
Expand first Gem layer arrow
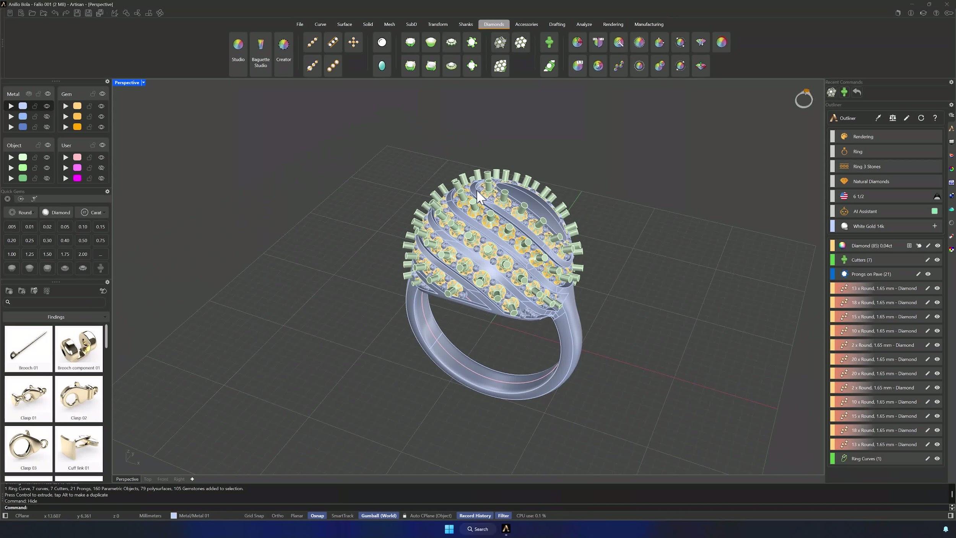pyautogui.click(x=65, y=106)
